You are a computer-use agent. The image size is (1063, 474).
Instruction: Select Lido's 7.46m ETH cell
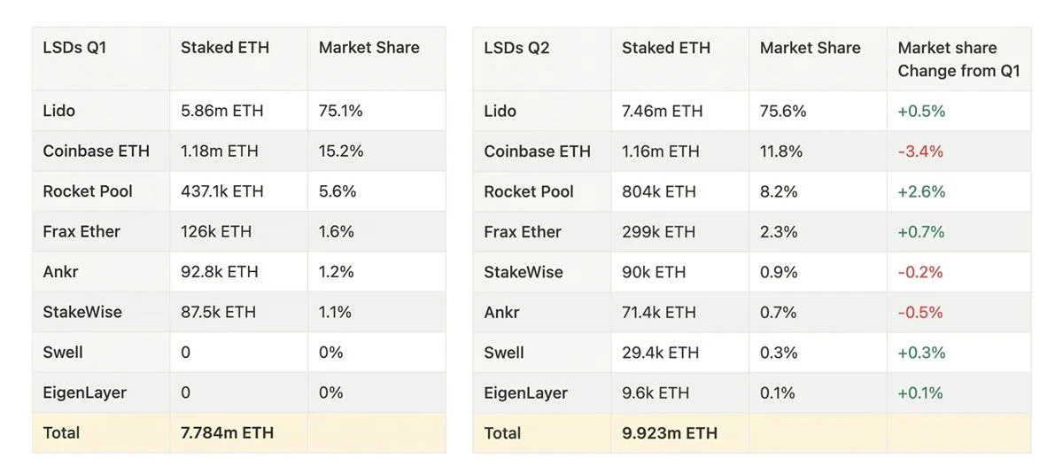coord(662,111)
